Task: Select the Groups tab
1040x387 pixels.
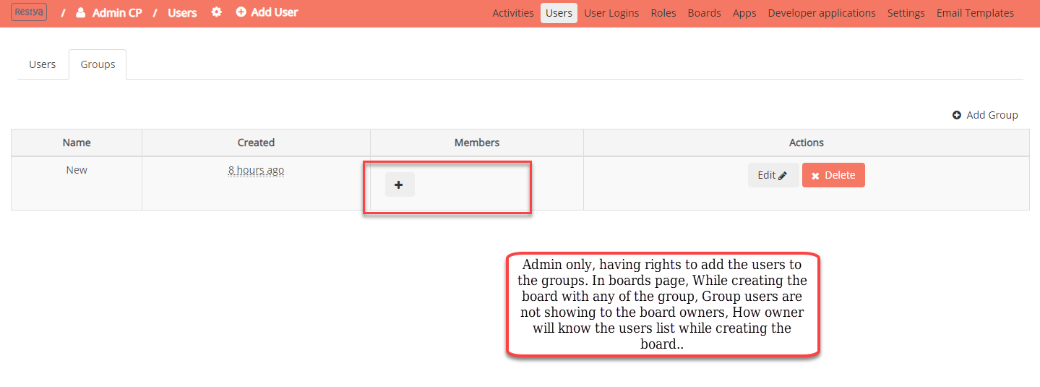Action: tap(98, 64)
